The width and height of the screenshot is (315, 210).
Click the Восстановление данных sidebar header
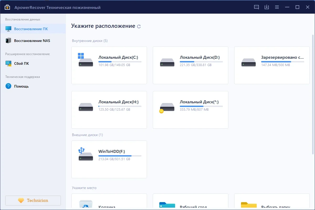coord(23,19)
